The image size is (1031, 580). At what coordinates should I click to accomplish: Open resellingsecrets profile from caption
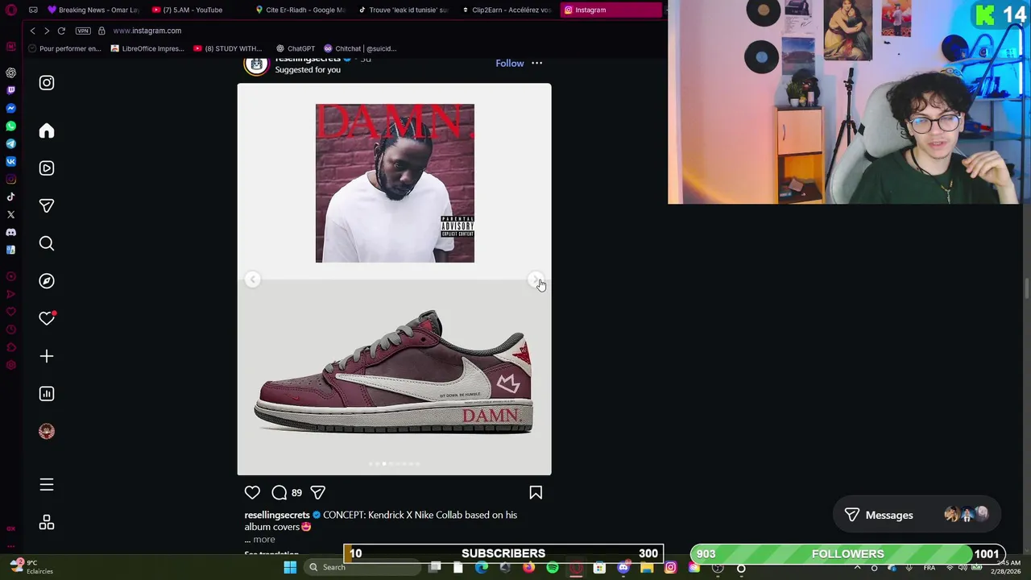pos(277,515)
